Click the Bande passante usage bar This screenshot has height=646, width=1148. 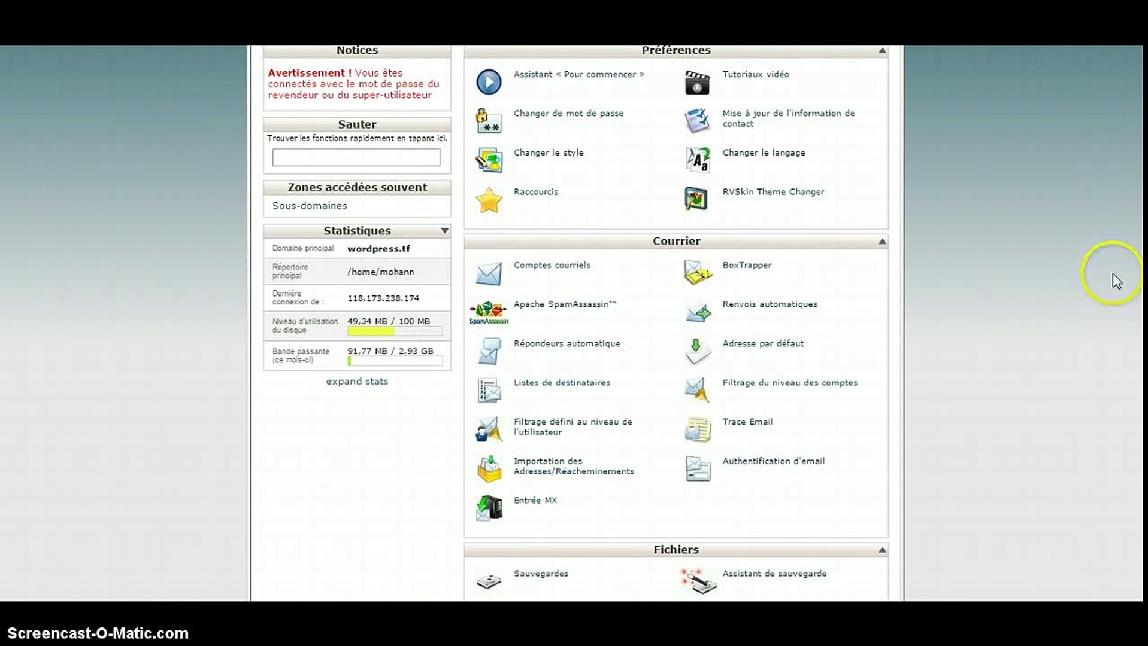click(x=395, y=361)
